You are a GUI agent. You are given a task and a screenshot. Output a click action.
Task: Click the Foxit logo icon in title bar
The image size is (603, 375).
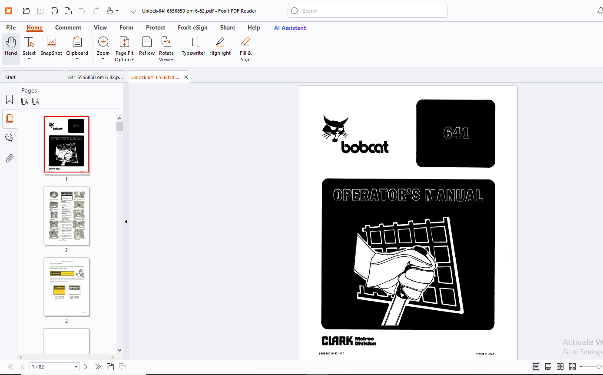pyautogui.click(x=9, y=11)
